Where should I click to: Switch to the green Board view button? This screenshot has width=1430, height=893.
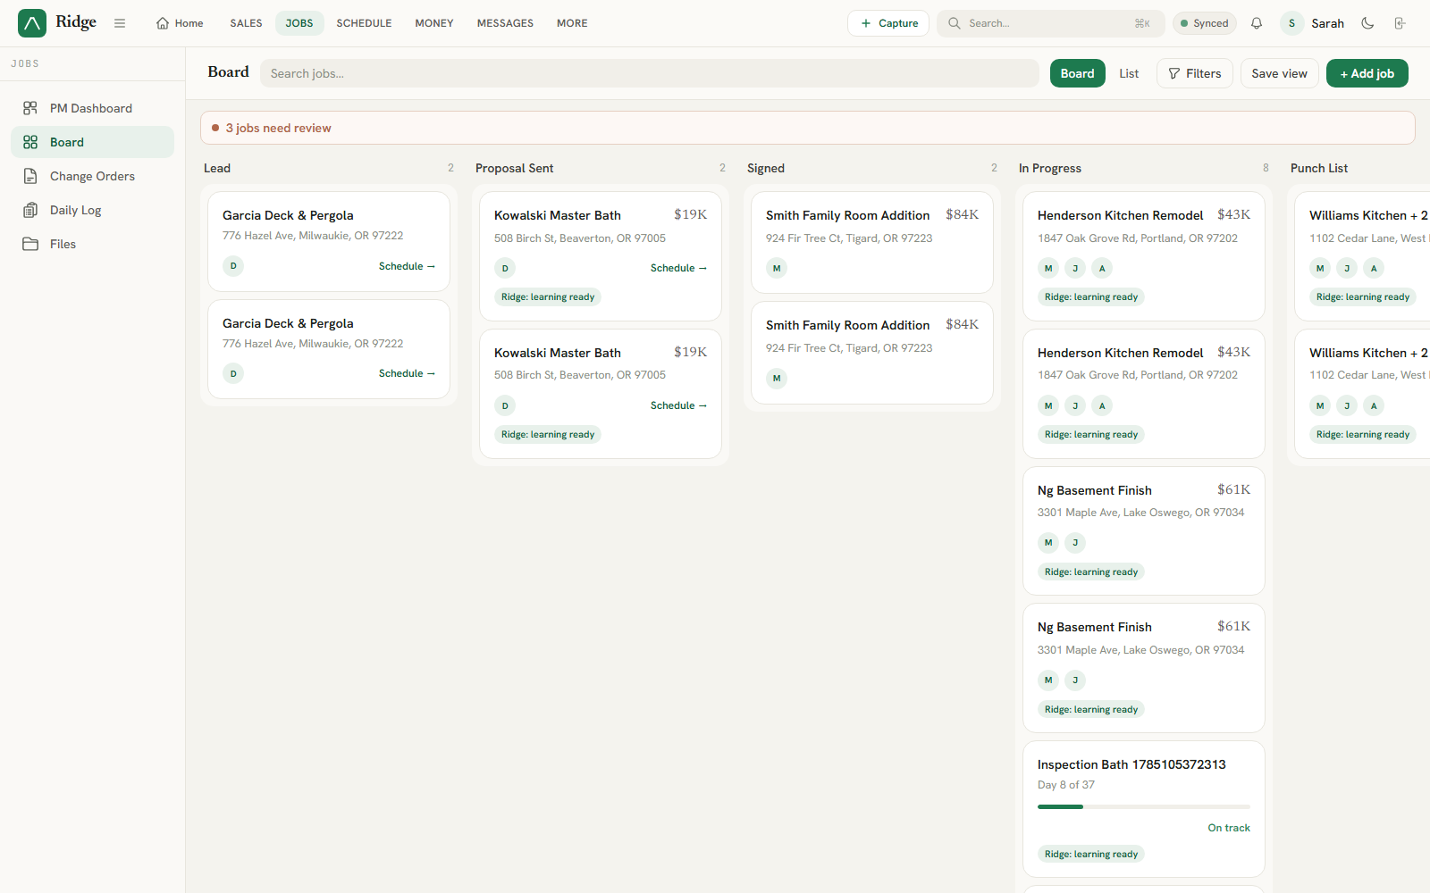coord(1077,73)
